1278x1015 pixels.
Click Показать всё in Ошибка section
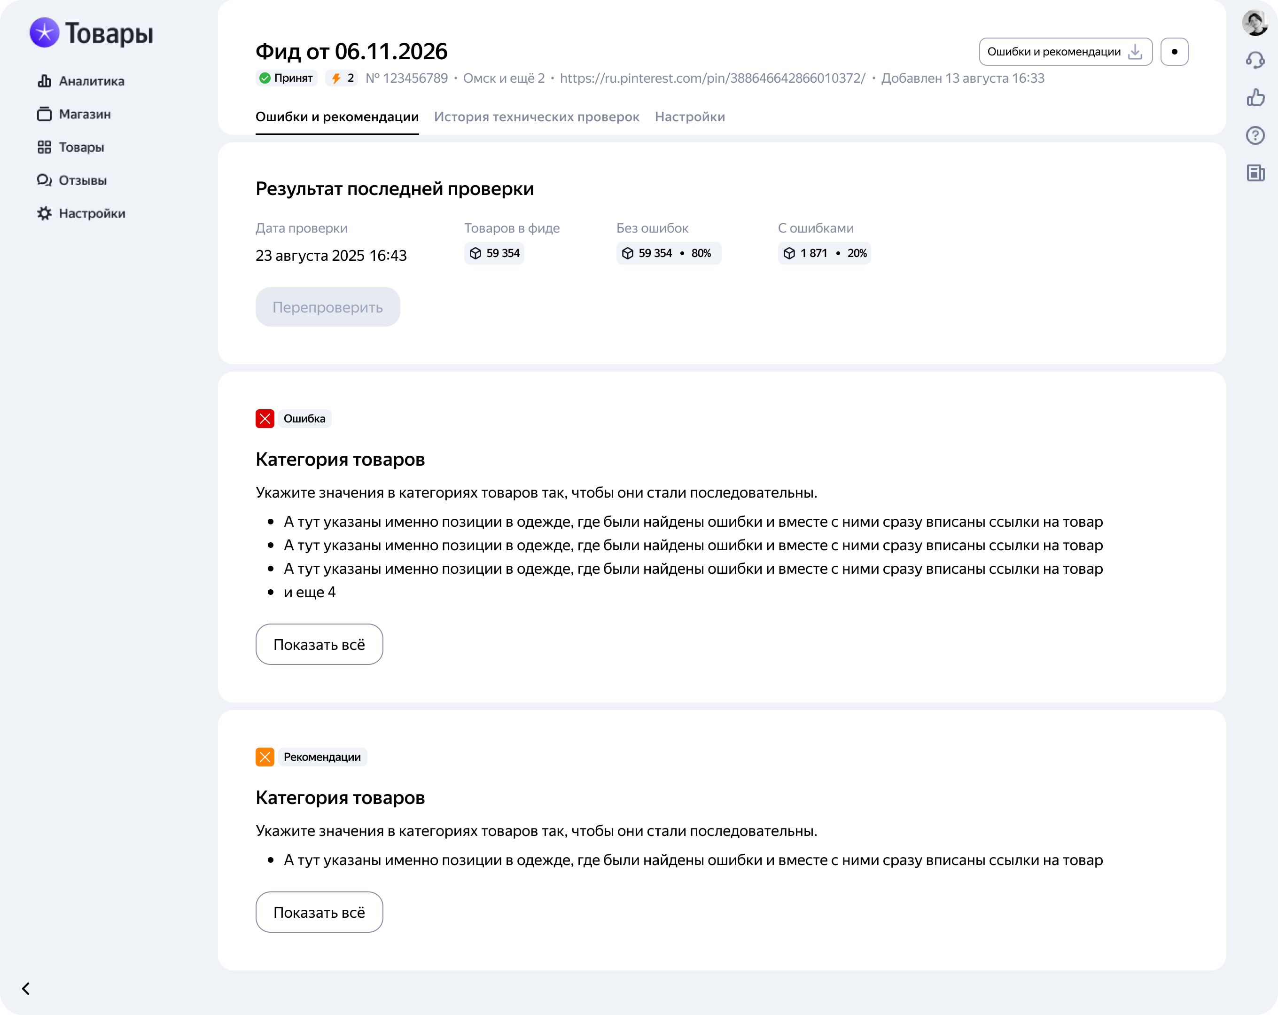click(x=319, y=644)
